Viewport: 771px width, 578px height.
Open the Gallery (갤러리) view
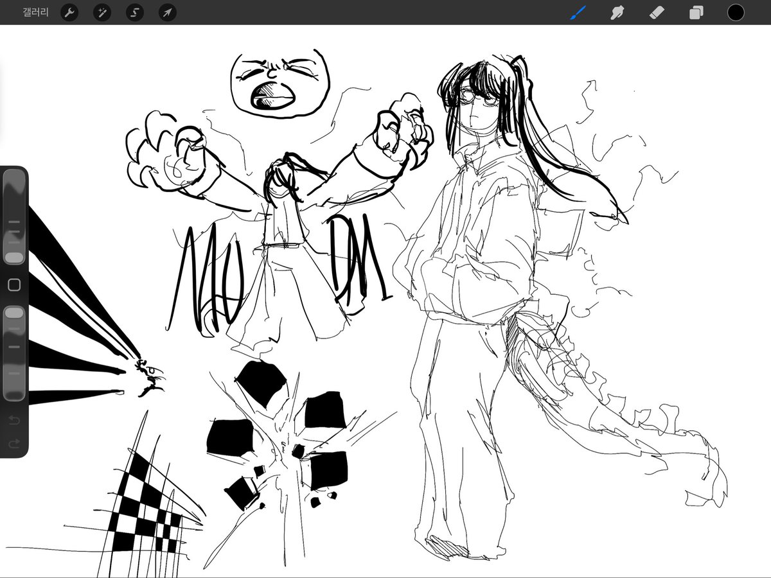(35, 12)
